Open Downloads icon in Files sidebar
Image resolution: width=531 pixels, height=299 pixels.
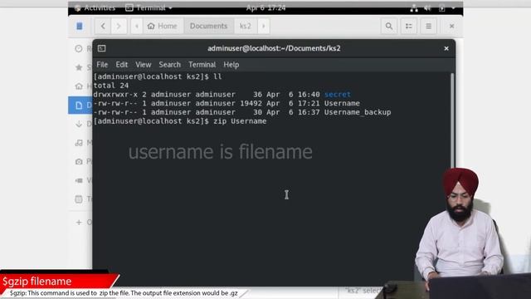point(79,124)
